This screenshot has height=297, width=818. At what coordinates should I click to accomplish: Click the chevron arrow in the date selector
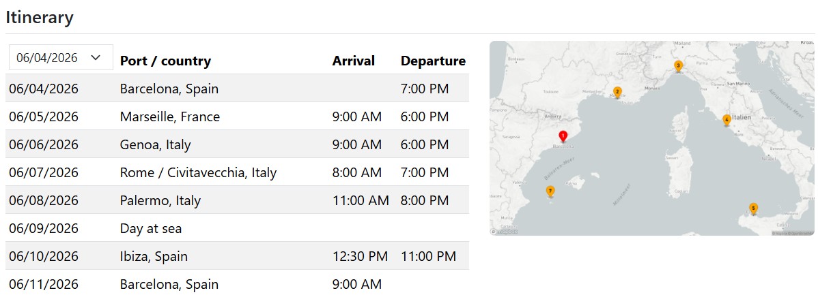[96, 58]
